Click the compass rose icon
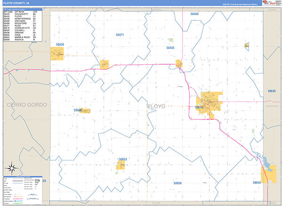 [12, 168]
